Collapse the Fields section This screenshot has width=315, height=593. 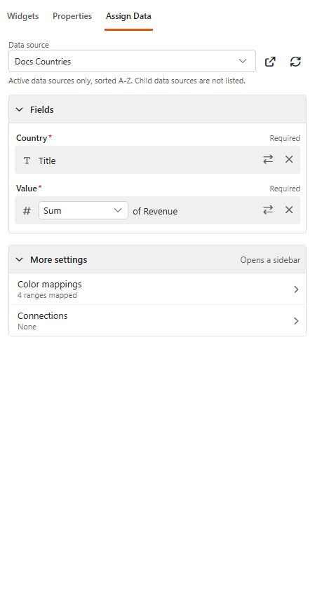point(20,109)
